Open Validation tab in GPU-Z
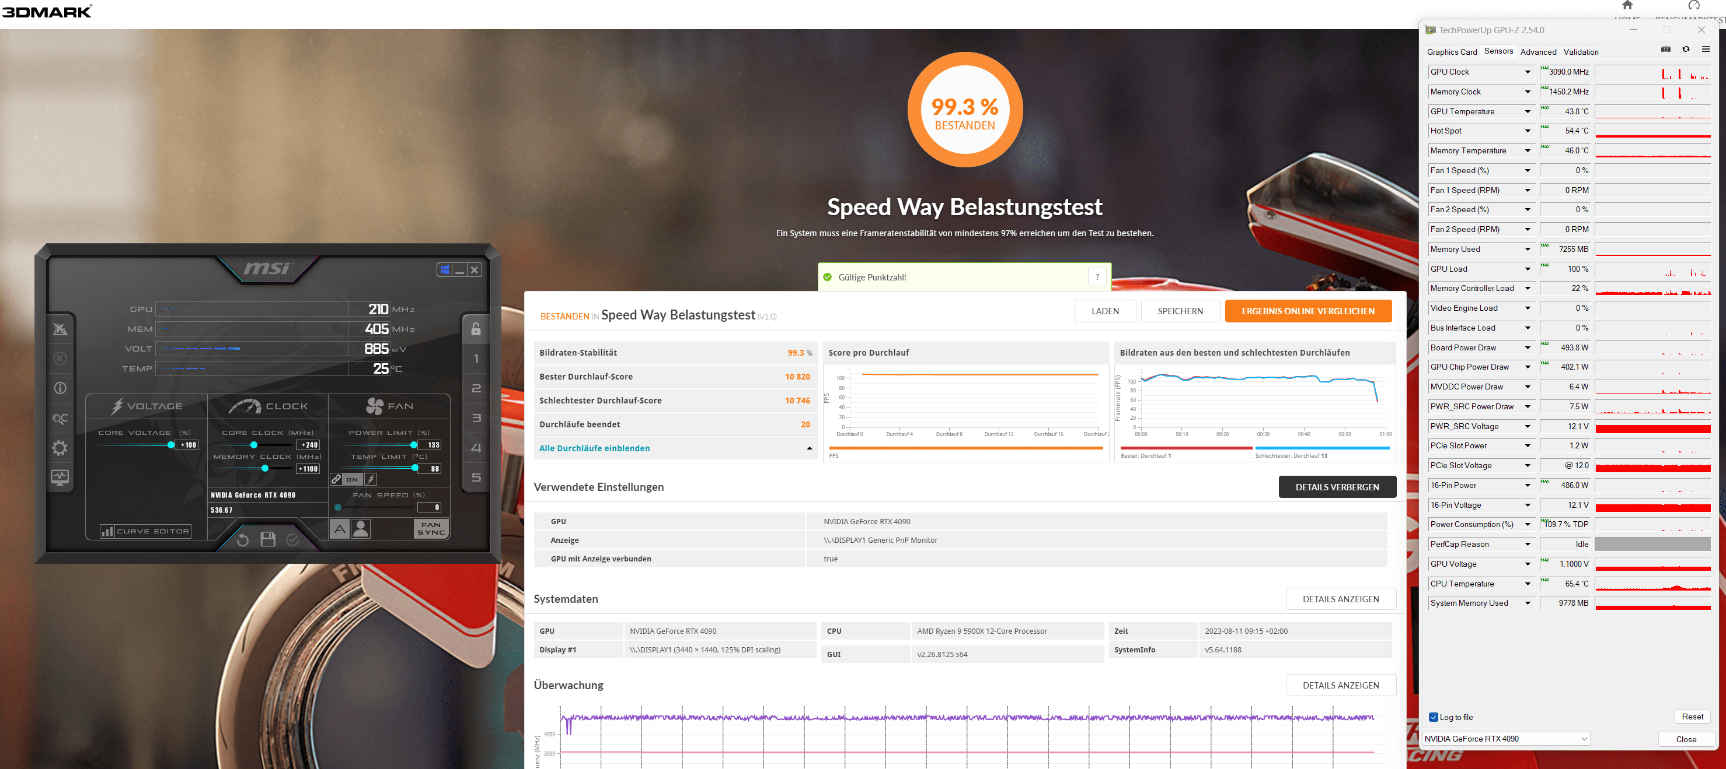1726x769 pixels. 1581,52
